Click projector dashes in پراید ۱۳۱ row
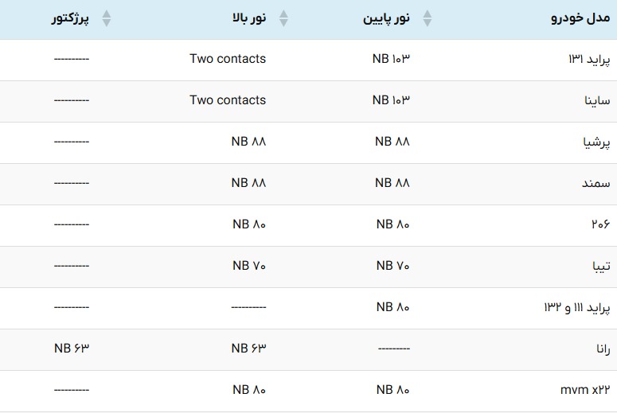Screen dimensions: 617x413 tap(72, 59)
